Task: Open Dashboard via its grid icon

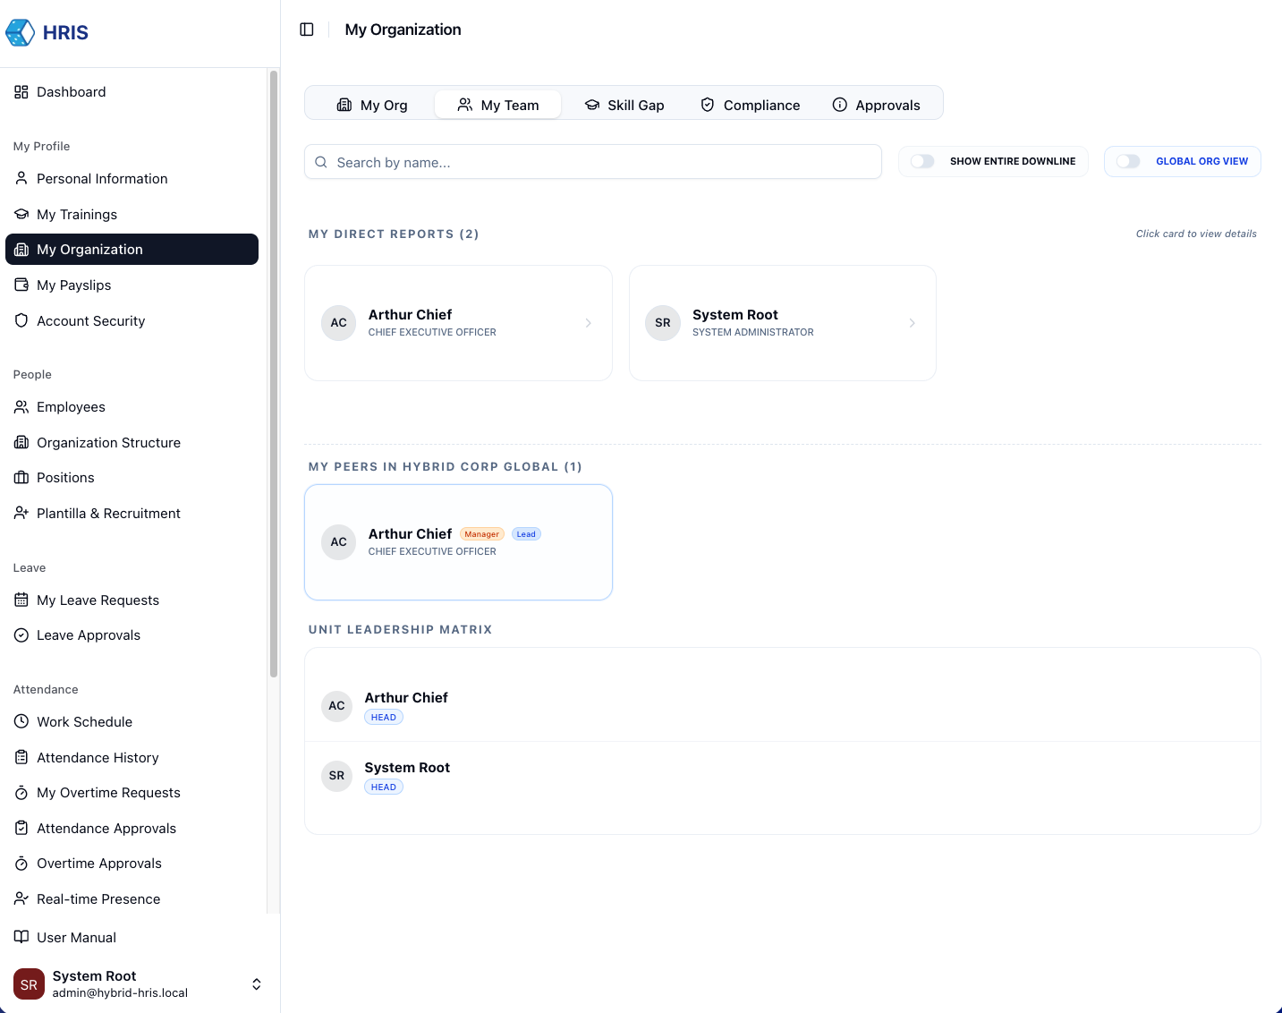Action: coord(21,92)
